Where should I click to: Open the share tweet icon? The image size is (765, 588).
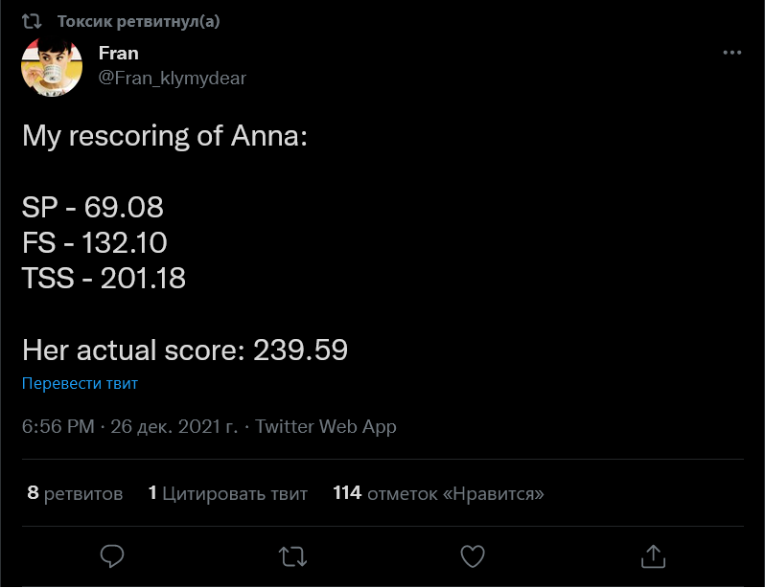click(653, 555)
